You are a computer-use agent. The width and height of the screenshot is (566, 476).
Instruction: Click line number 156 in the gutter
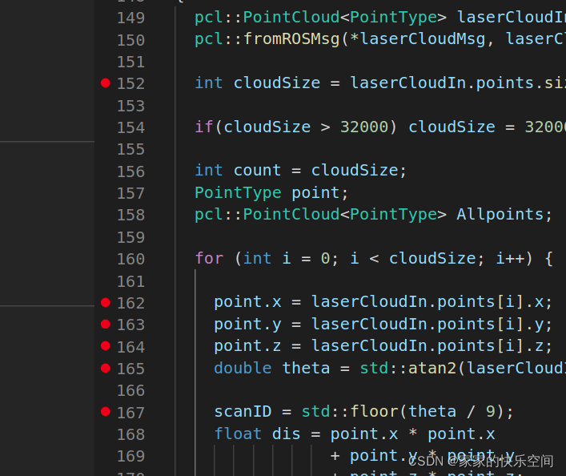coord(130,171)
